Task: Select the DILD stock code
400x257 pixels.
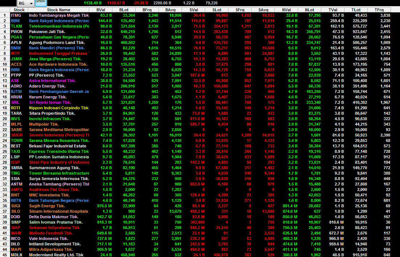Action: click(15, 244)
